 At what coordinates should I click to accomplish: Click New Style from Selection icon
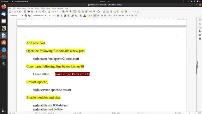click(29, 16)
